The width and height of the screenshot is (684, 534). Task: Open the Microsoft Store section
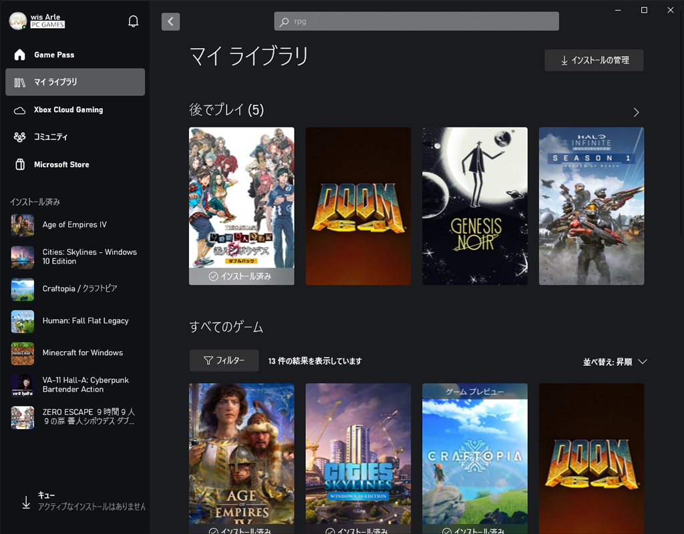pos(61,164)
